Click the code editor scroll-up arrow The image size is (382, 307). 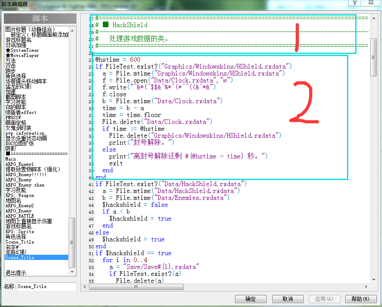pyautogui.click(x=374, y=18)
